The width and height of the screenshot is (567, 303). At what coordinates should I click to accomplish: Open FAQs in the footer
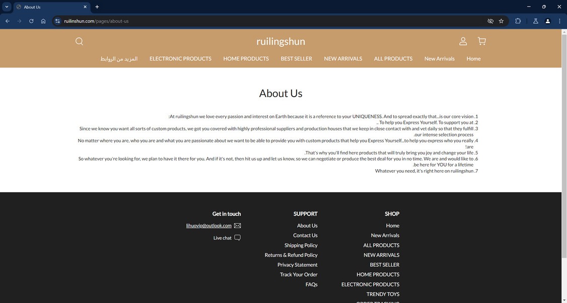click(x=311, y=284)
